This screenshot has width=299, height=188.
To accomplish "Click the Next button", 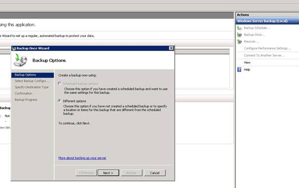I will coord(108,173).
